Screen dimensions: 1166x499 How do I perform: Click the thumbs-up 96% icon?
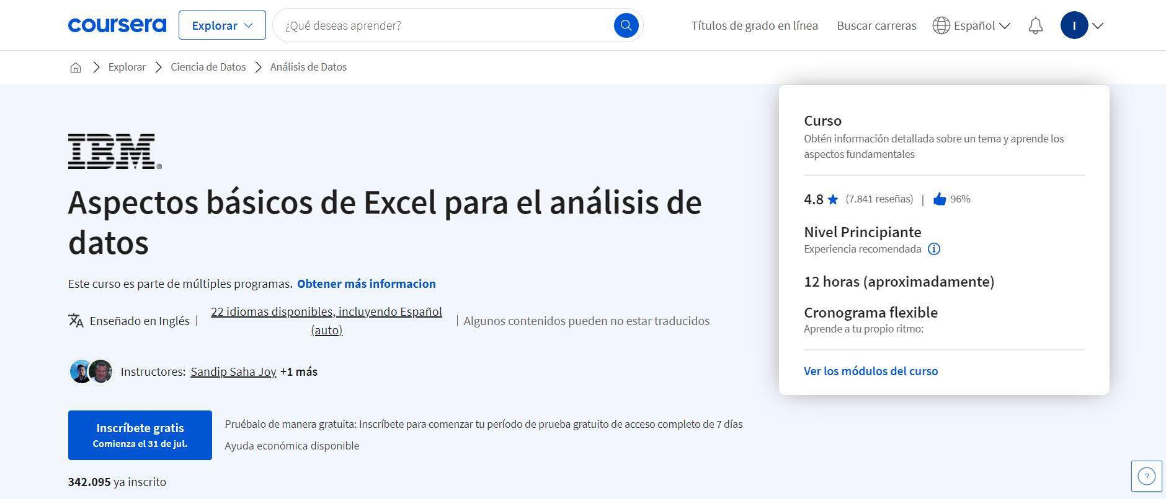940,199
